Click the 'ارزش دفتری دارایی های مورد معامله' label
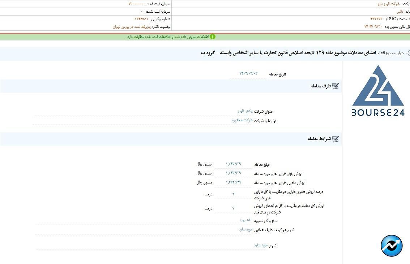 coord(280,183)
